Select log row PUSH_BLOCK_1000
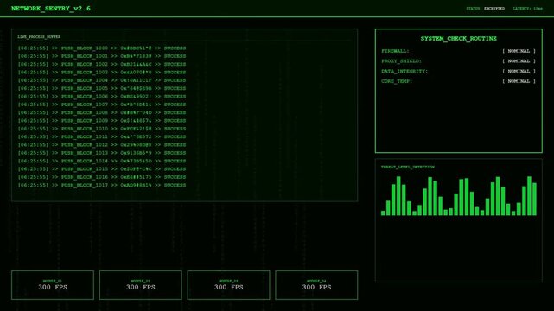Screen dimensions: 554x311 [102, 48]
